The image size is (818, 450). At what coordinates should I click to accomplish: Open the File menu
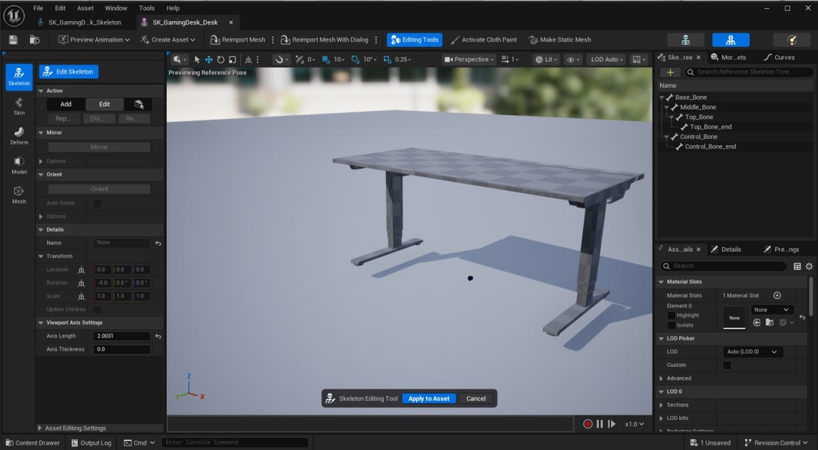coord(38,8)
